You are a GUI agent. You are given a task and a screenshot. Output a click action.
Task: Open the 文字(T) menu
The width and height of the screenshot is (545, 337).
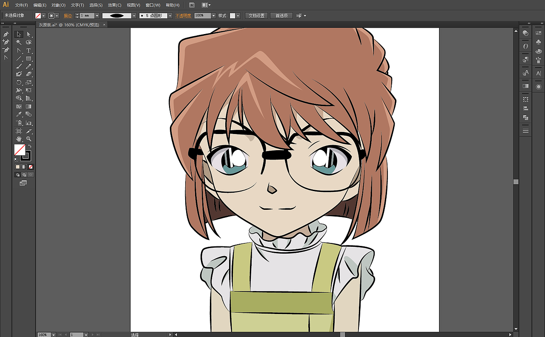[77, 5]
